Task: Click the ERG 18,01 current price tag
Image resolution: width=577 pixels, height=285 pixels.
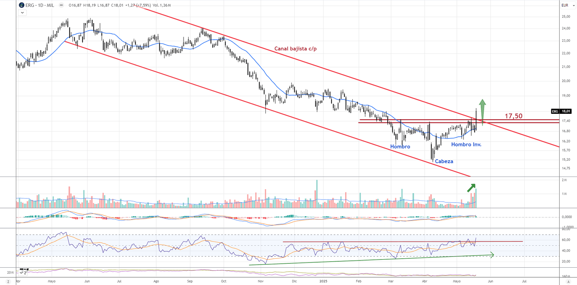Action: [561, 111]
